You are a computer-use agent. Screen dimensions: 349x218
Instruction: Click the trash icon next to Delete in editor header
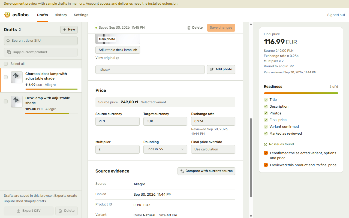click(189, 28)
